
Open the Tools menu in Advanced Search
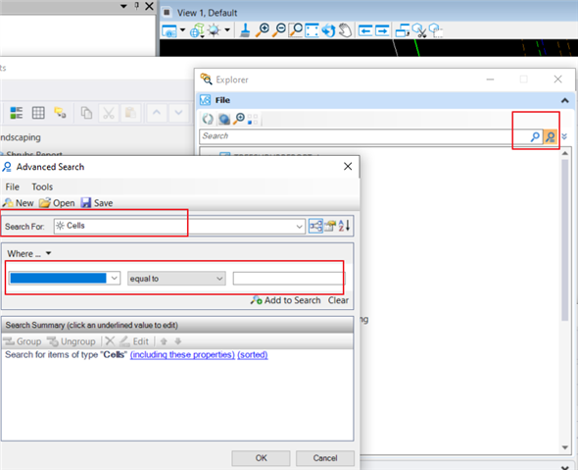pyautogui.click(x=42, y=186)
